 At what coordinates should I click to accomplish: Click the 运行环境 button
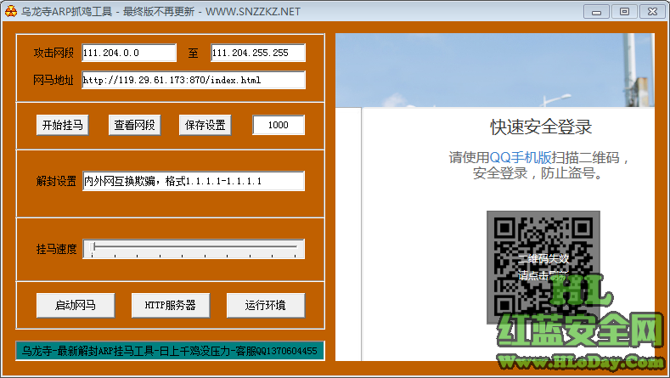point(266,305)
